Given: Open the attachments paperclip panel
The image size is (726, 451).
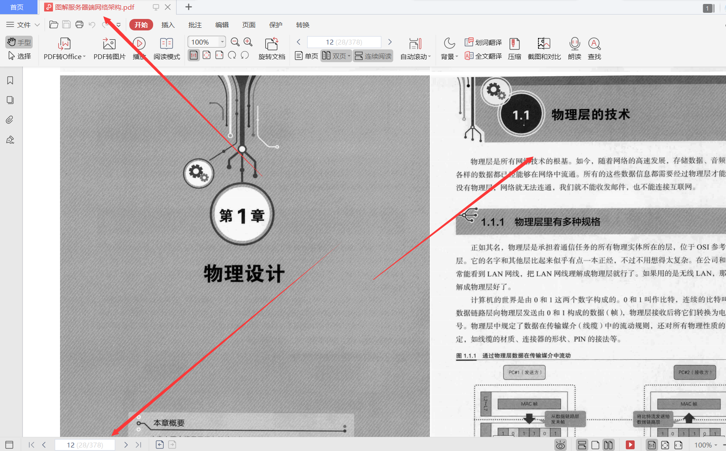Looking at the screenshot, I should coord(10,120).
